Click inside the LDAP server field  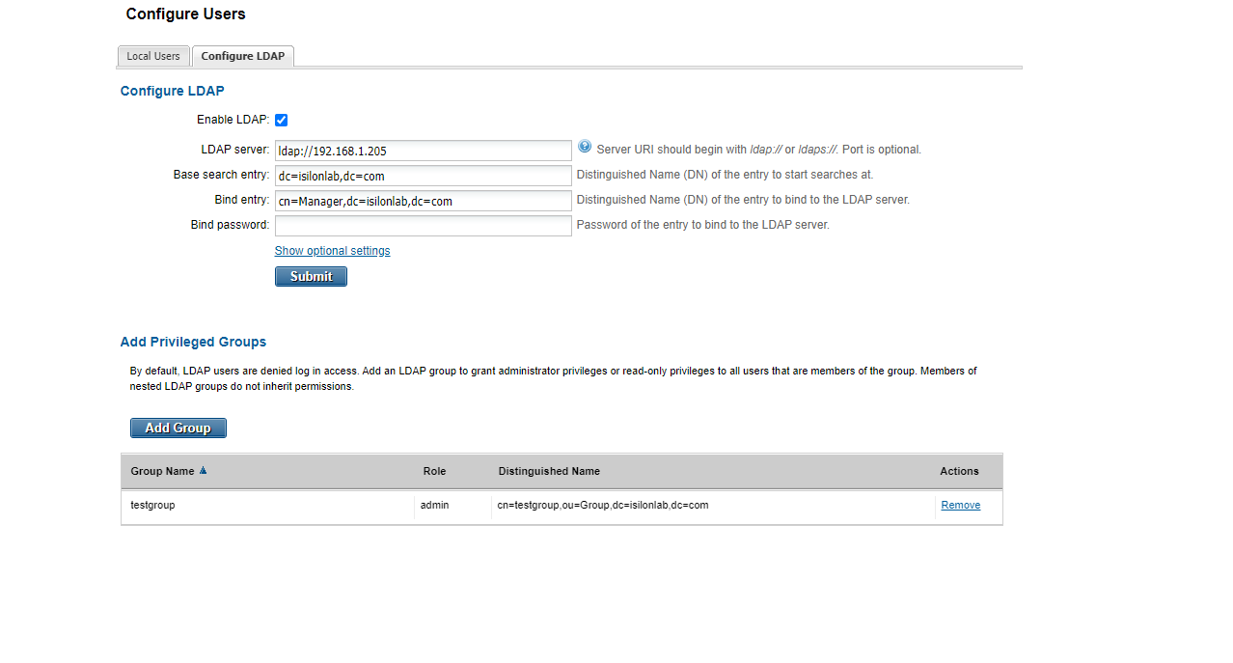click(x=423, y=150)
